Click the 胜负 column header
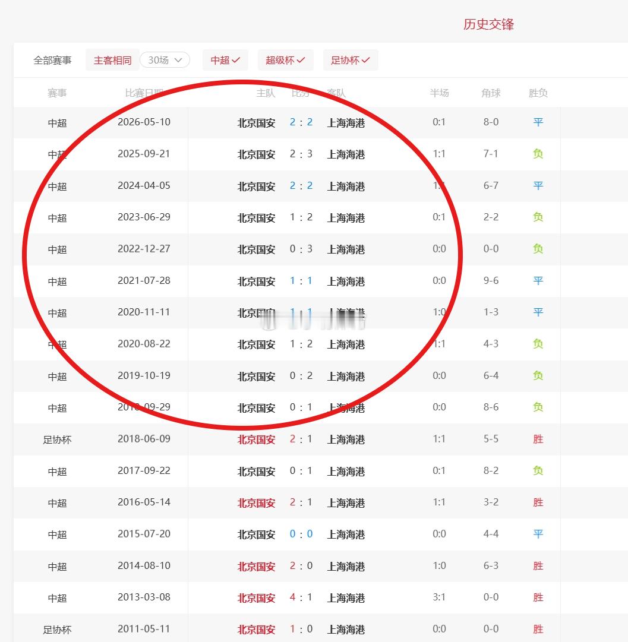Screen dimensions: 628x642 click(x=538, y=93)
